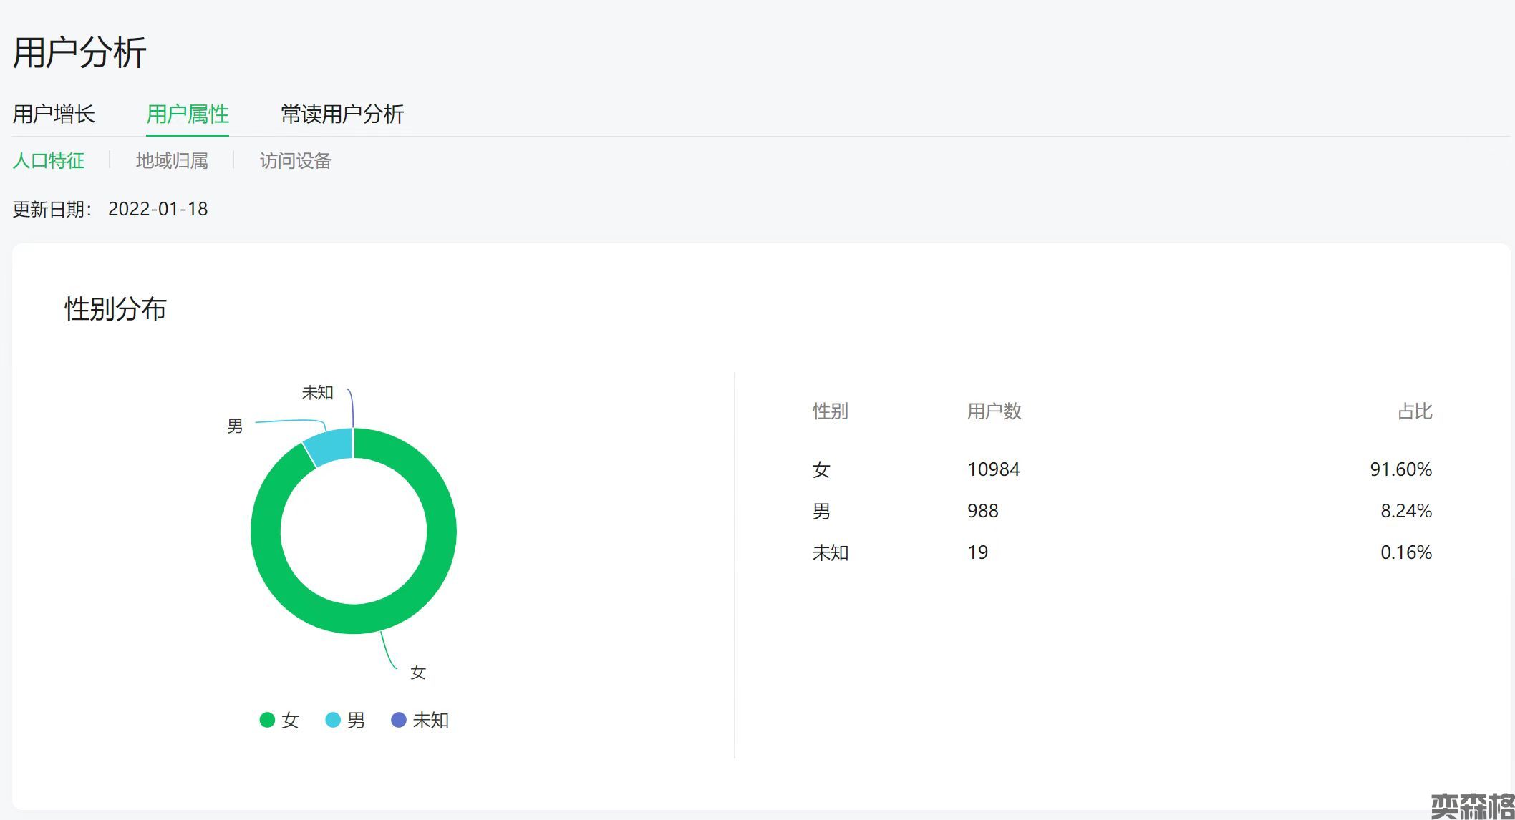Select the 用户属性 tab
Viewport: 1515px width, 820px height.
coord(188,114)
